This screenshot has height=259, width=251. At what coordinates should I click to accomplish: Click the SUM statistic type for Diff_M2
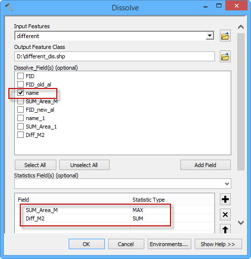click(138, 218)
